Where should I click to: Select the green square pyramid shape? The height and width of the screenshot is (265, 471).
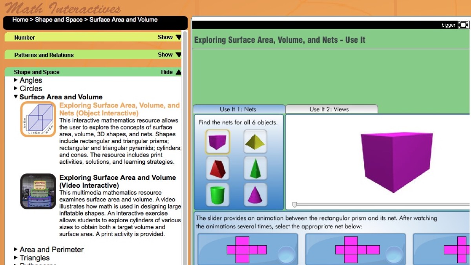(255, 168)
